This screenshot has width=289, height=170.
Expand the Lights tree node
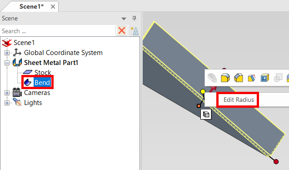pyautogui.click(x=7, y=103)
